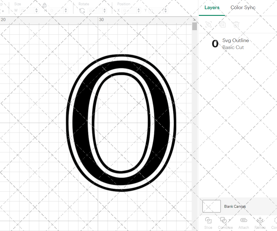This screenshot has width=277, height=231.
Task: Delete selection using the trash icon
Action: pyautogui.click(x=236, y=24)
